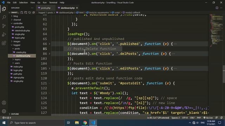
Task: Click the New Folder icon in Explorer
Action: (x=26, y=13)
